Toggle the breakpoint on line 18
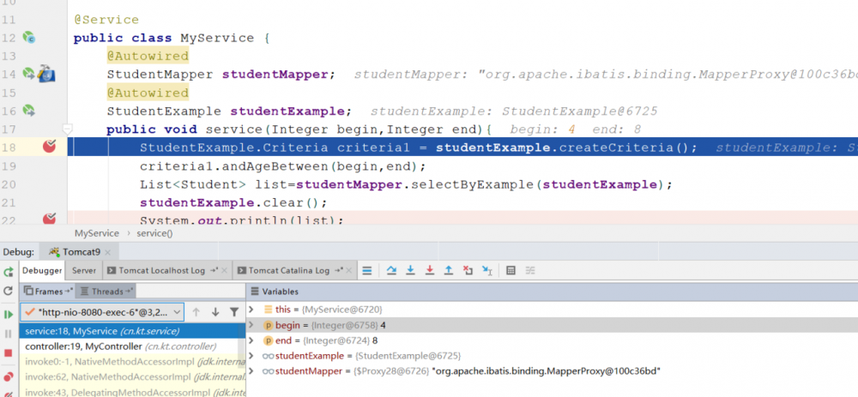Screen dimensions: 858x397 [49, 146]
